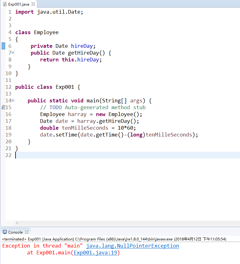This screenshot has height=264, width=240.
Task: Click 'at Exp001.main(' stack trace text
Action: click(x=50, y=253)
